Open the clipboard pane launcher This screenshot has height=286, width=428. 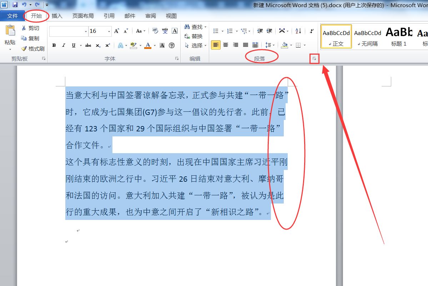44,59
